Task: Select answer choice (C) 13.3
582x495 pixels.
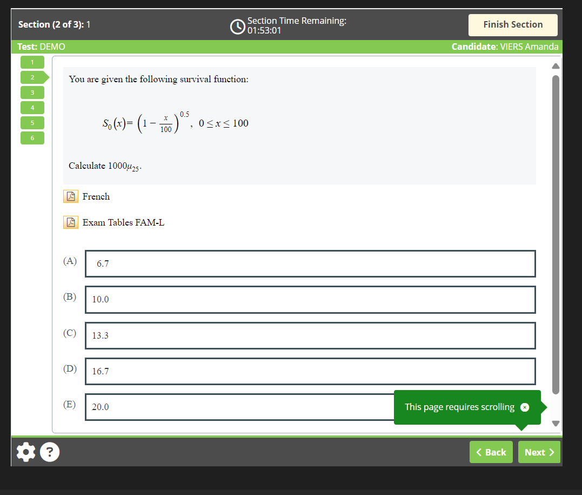Action: [310, 335]
